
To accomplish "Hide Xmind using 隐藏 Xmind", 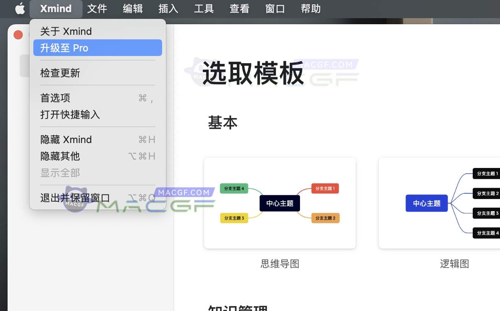I will point(66,139).
